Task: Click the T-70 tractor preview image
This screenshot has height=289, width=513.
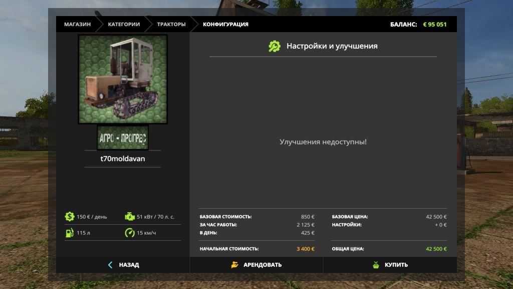Action: pos(123,79)
